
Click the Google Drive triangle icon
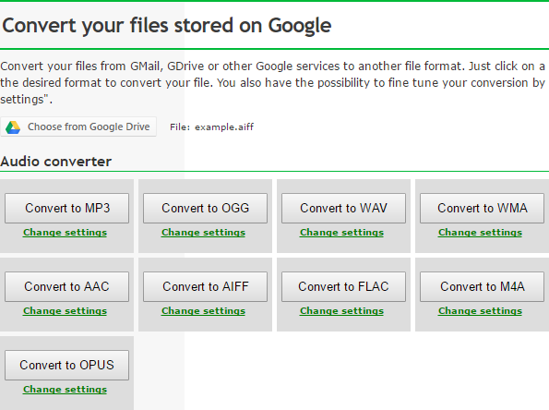pos(13,127)
